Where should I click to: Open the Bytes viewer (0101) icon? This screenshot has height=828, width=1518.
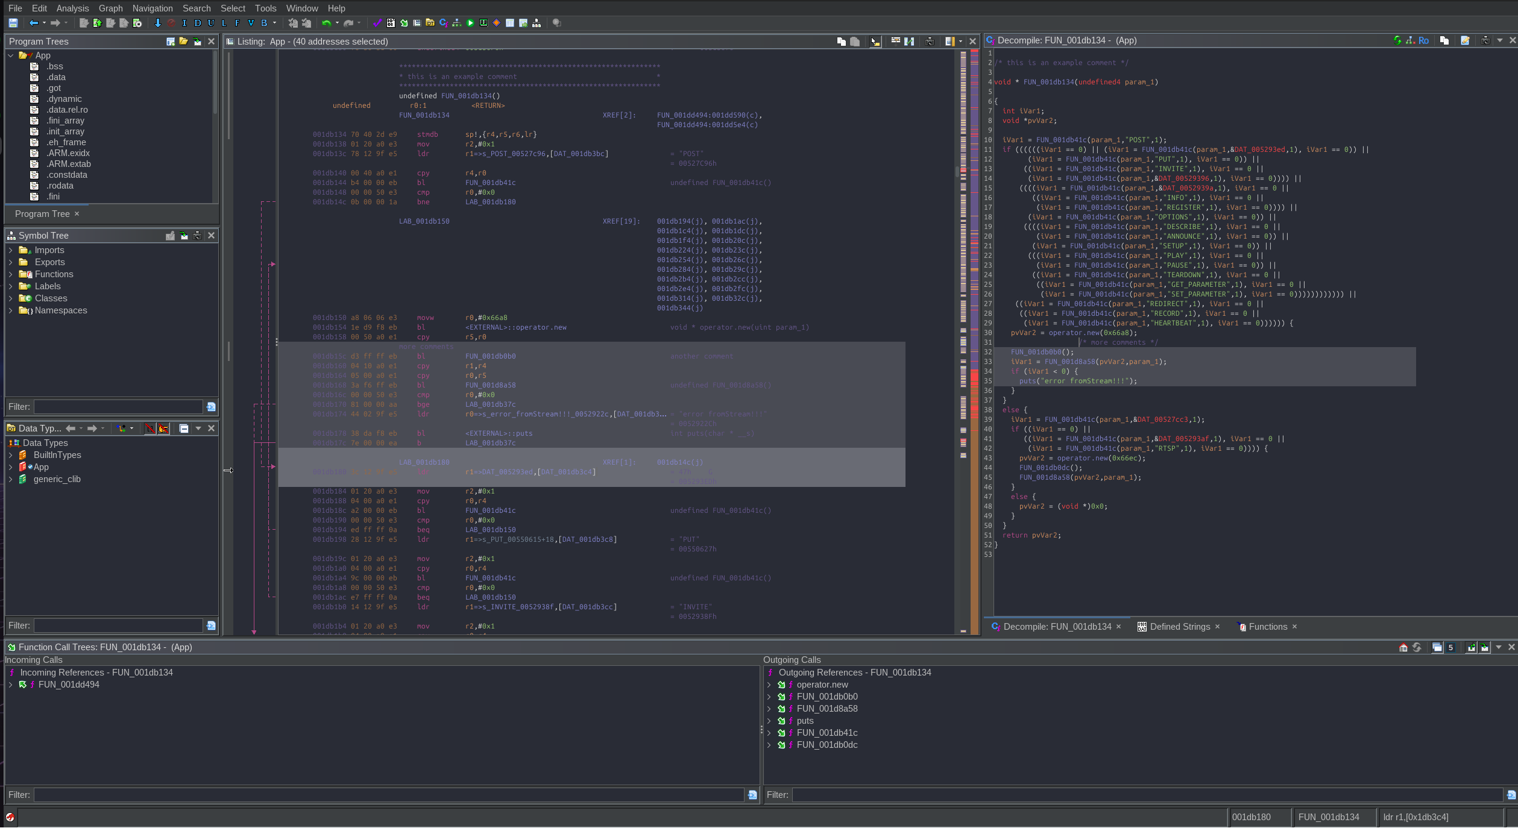click(x=391, y=23)
